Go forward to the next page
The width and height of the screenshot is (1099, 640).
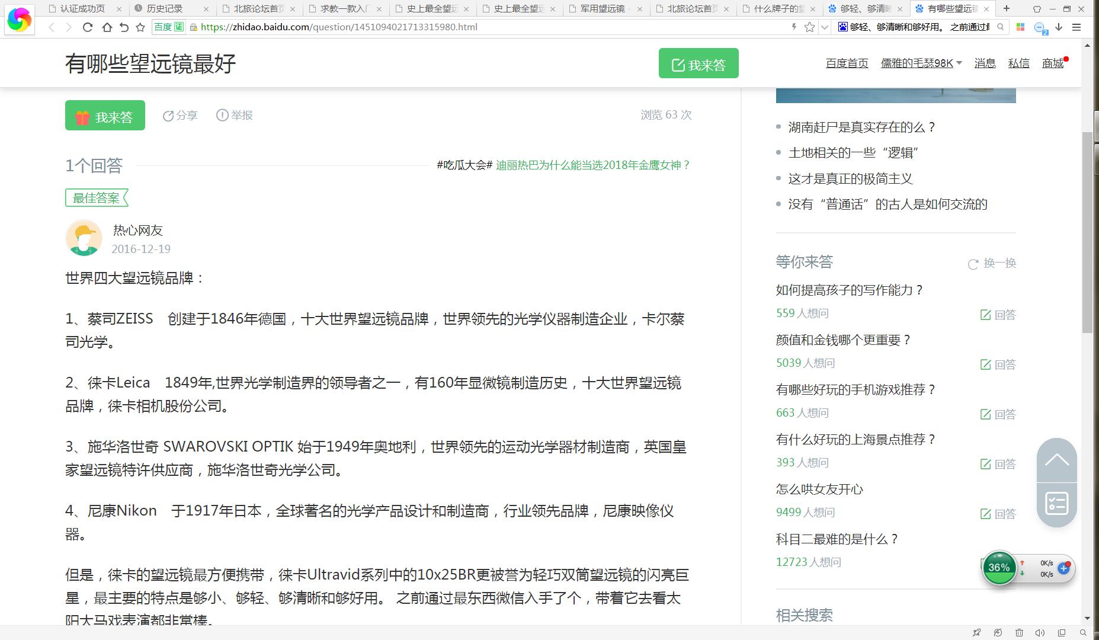(x=69, y=27)
